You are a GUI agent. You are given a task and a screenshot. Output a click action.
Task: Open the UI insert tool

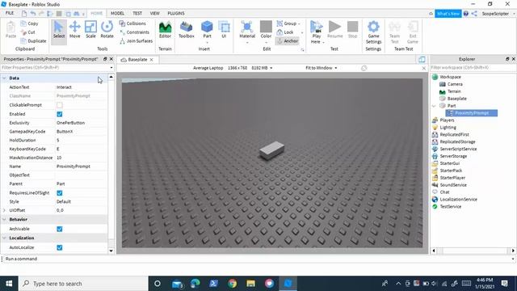click(224, 30)
